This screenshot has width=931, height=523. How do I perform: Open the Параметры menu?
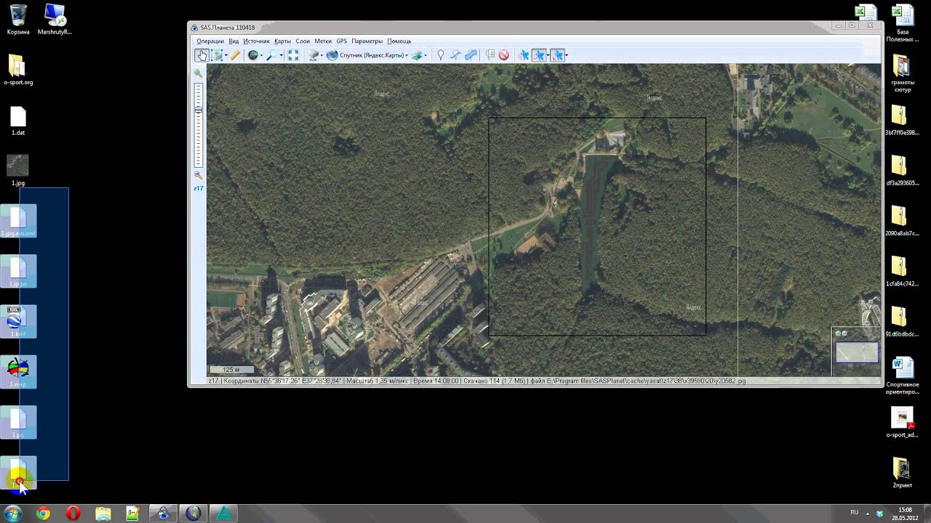[367, 41]
